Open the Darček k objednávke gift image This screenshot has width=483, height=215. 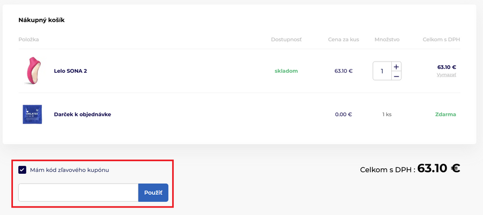pos(32,114)
